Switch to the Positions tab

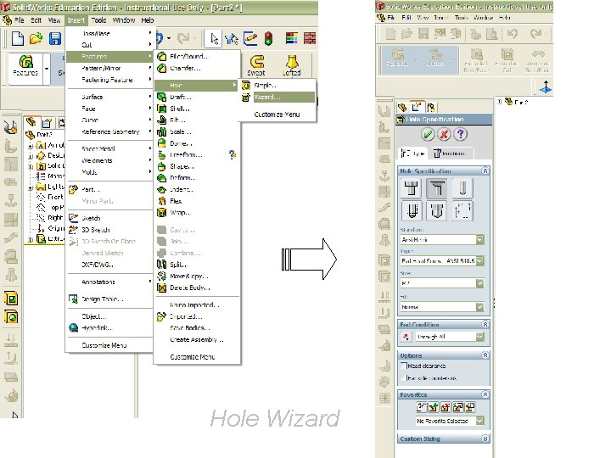point(450,153)
